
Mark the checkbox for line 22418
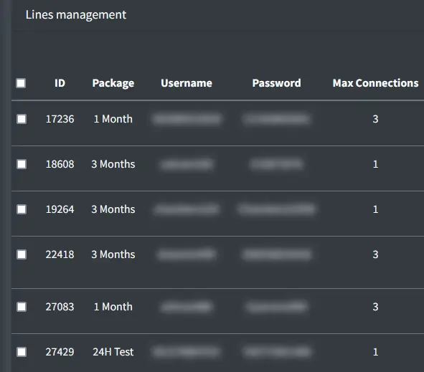click(x=22, y=254)
